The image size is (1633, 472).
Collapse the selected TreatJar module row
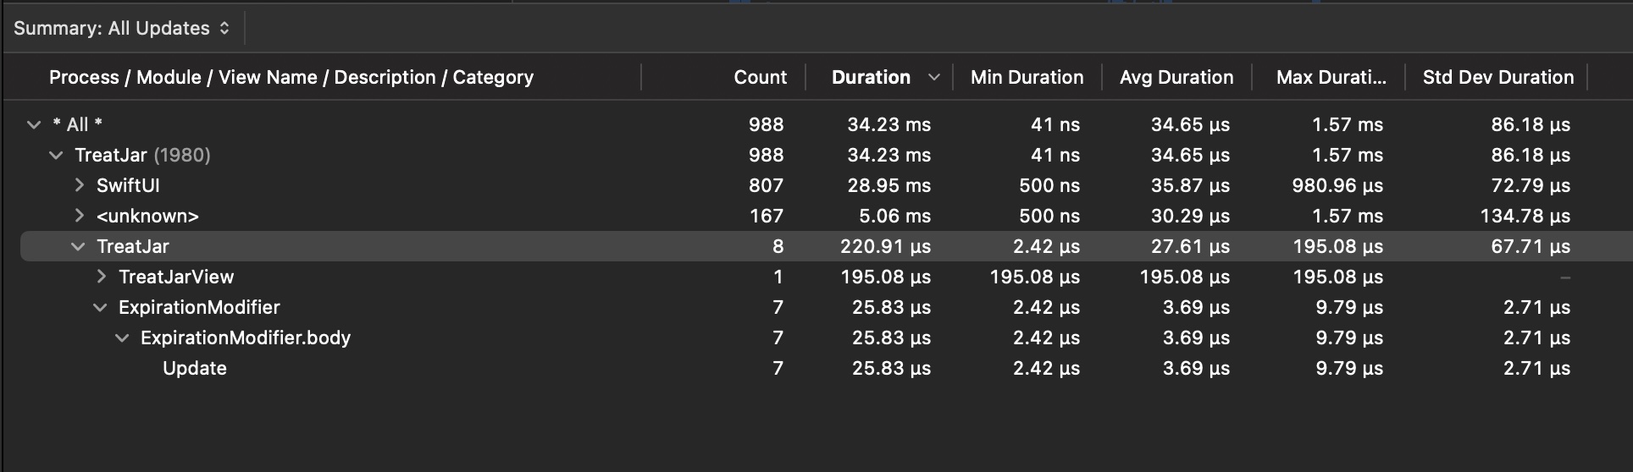click(x=78, y=247)
